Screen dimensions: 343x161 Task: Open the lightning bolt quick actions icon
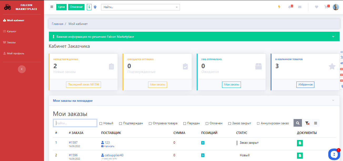(x=279, y=7)
